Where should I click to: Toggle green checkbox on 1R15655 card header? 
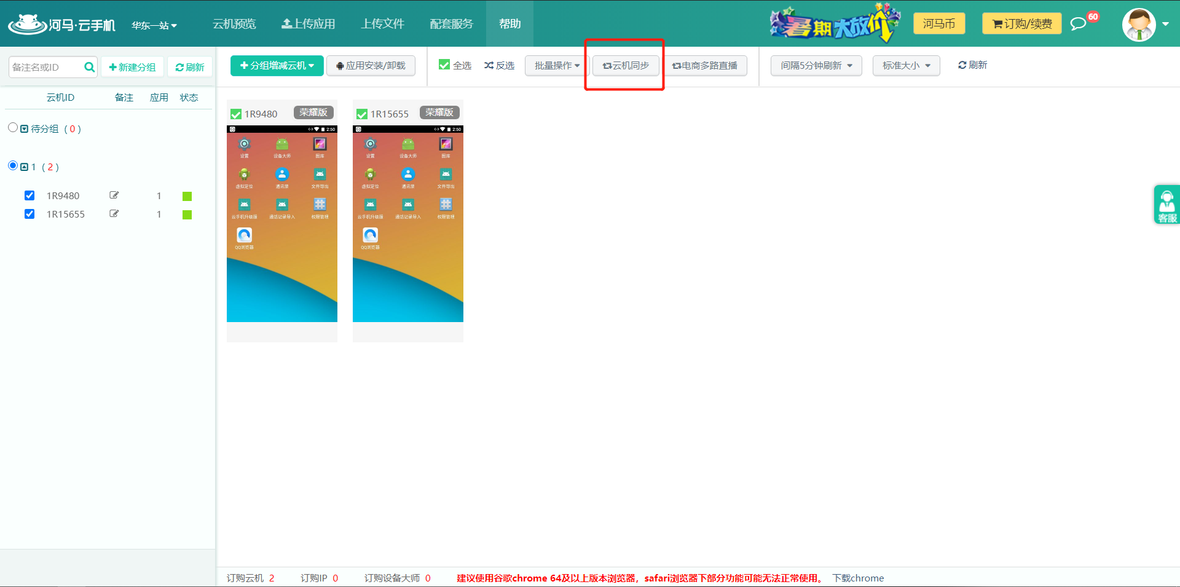coord(362,114)
